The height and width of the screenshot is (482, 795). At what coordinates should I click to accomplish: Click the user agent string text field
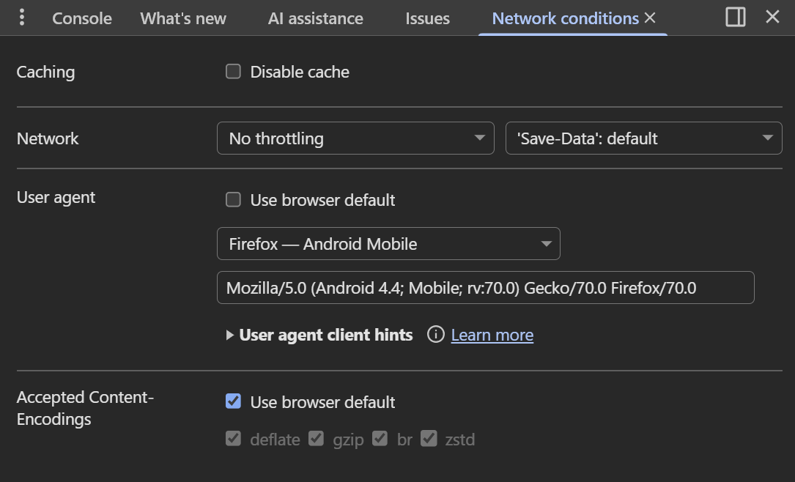click(x=485, y=288)
